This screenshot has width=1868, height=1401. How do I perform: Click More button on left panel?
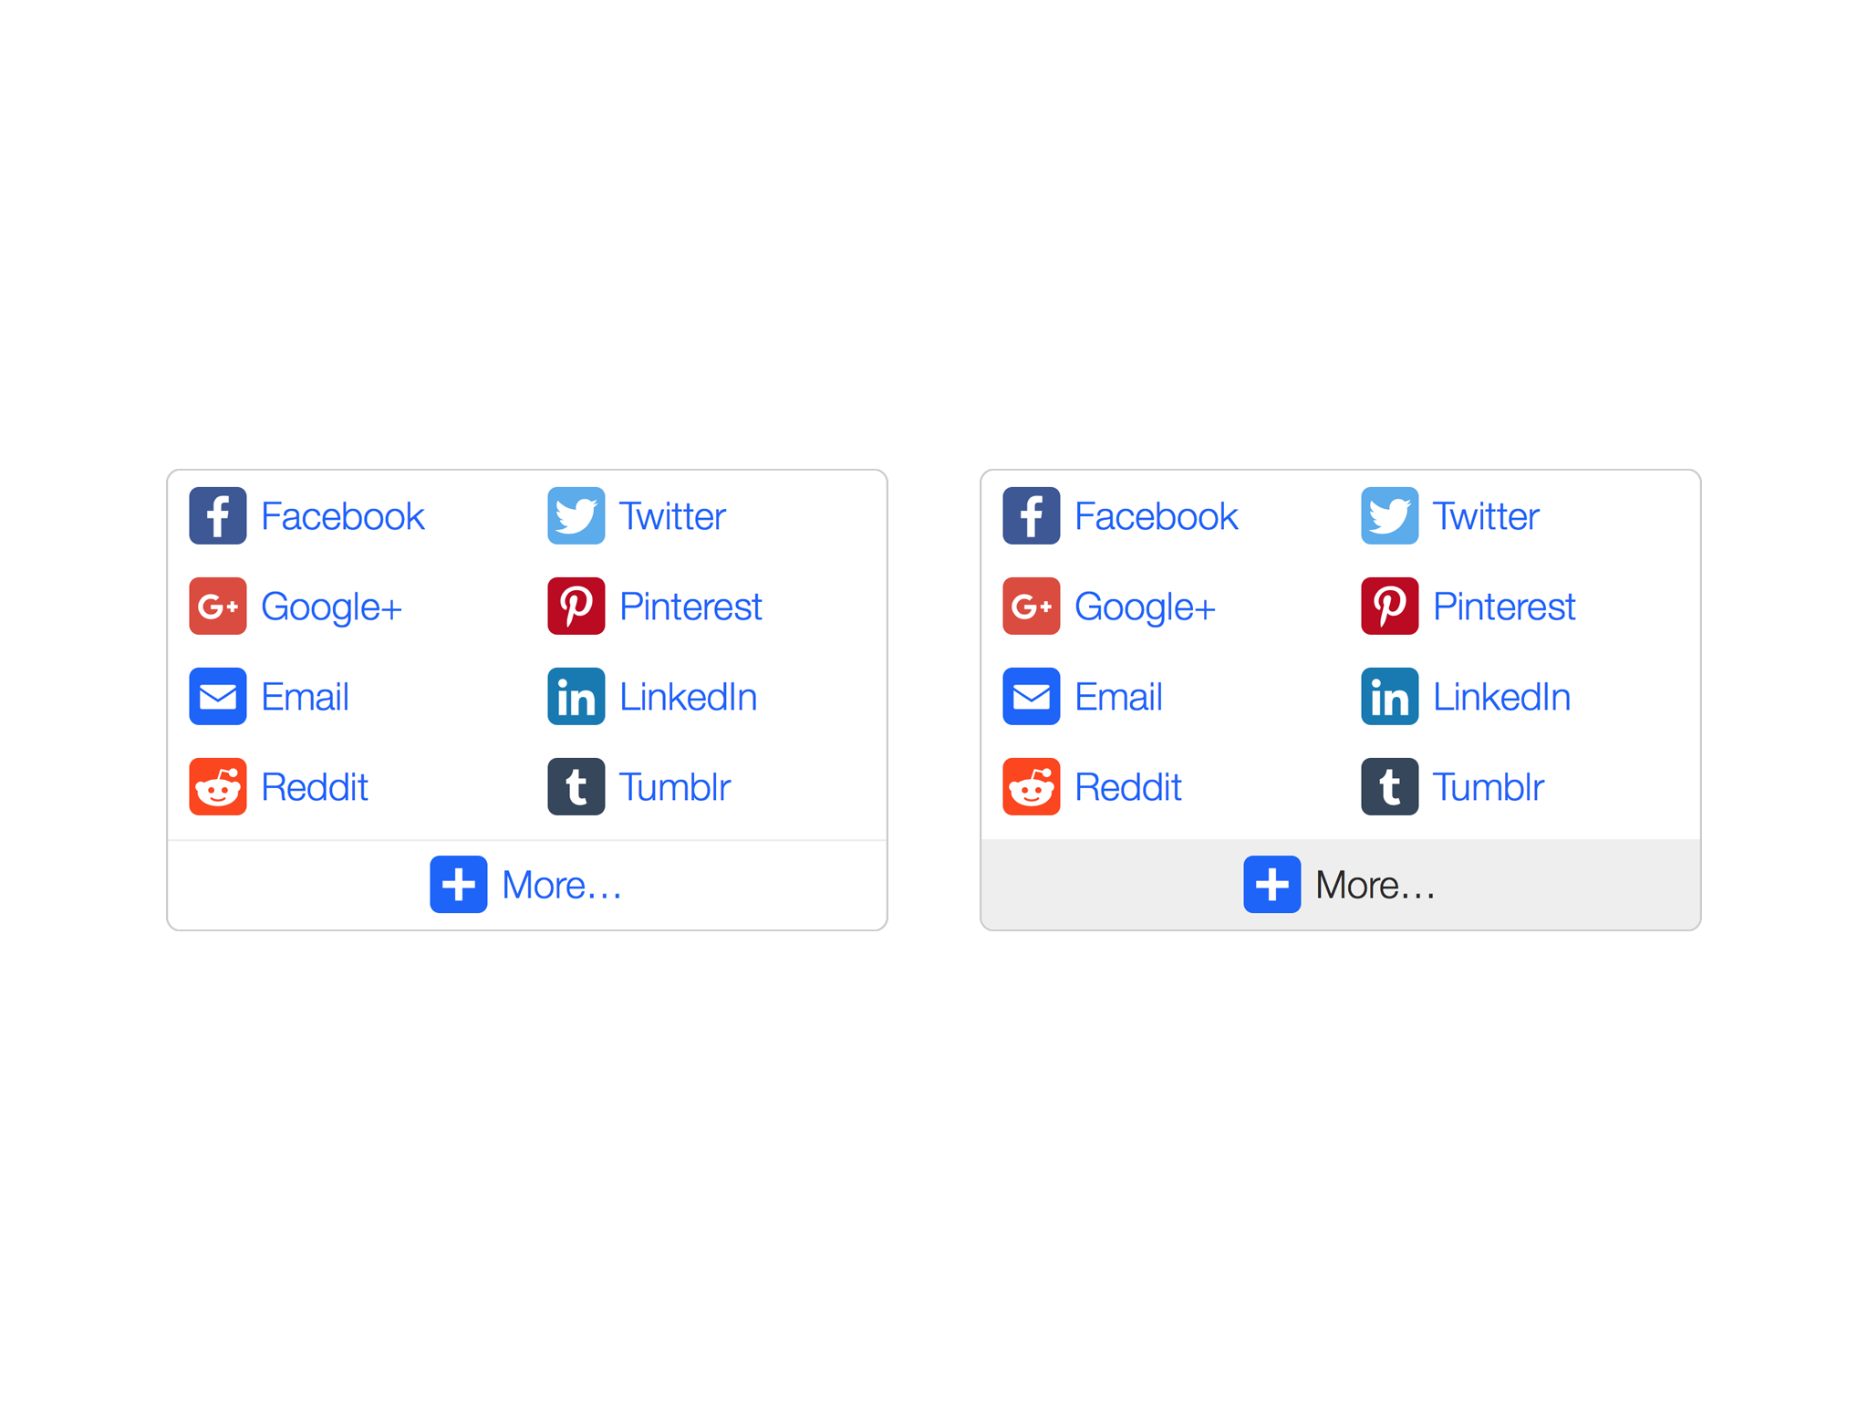526,883
